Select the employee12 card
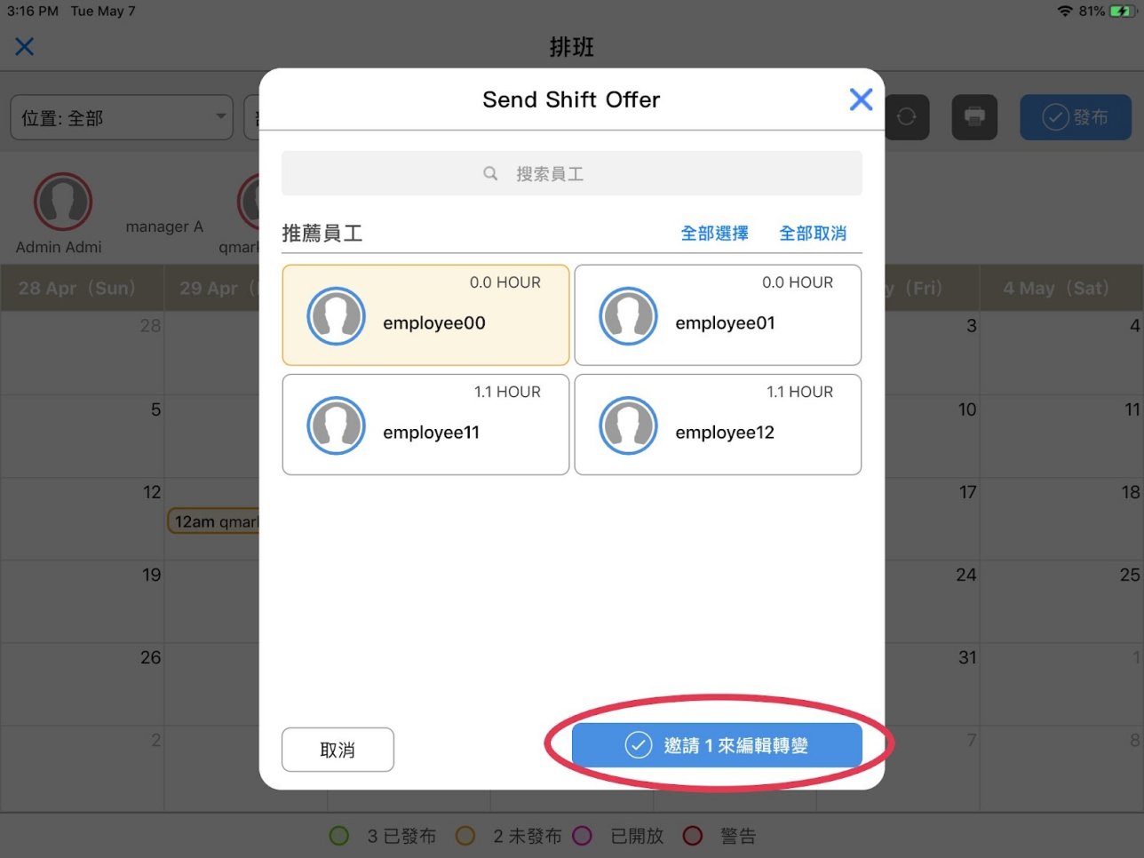The image size is (1144, 858). click(x=718, y=425)
